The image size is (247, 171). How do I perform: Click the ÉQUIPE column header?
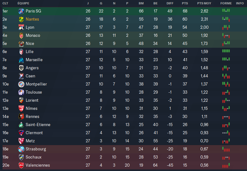(23, 3)
